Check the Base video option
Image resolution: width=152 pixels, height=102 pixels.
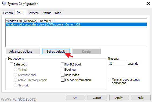coord(63,75)
